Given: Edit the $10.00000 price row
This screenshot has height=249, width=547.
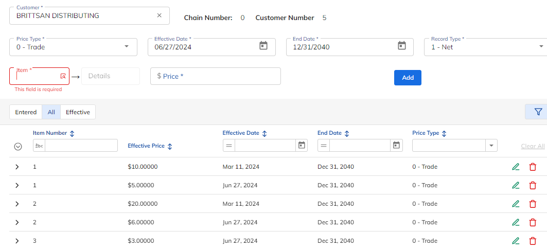Looking at the screenshot, I should pyautogui.click(x=516, y=167).
